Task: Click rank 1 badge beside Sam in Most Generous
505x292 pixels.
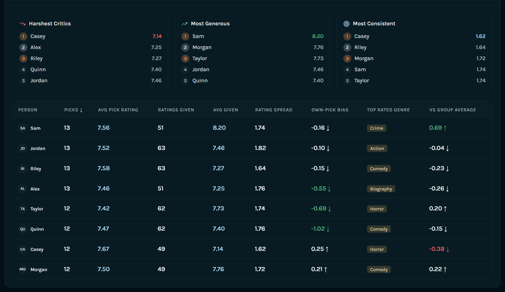Action: pyautogui.click(x=185, y=36)
